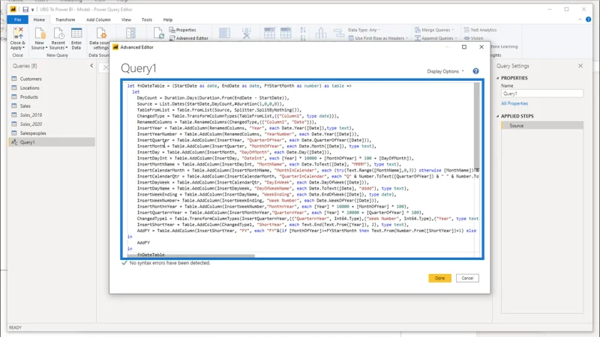
Task: Click Close & Apply icon
Action: point(17,33)
